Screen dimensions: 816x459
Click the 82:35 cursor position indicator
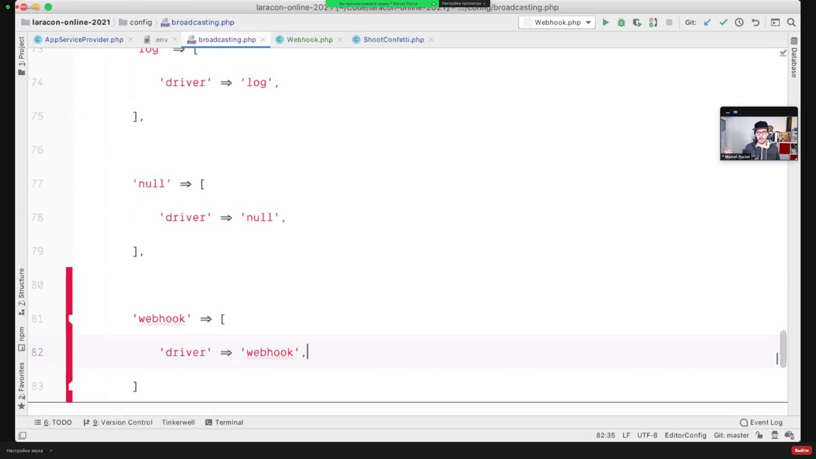[605, 435]
